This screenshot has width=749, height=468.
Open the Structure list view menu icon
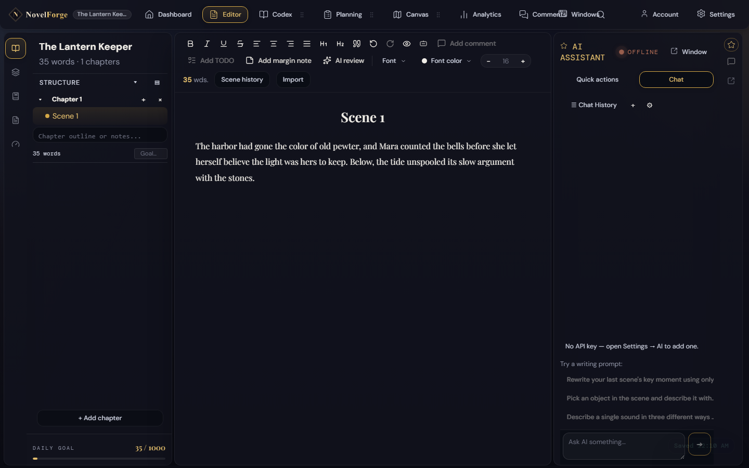coord(157,83)
